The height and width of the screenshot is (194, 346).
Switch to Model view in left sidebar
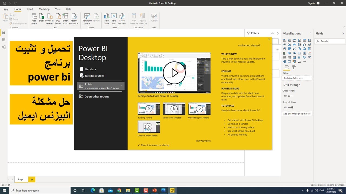point(4,47)
